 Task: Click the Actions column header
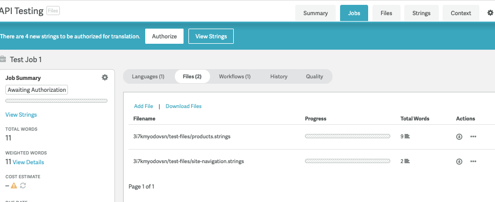click(465, 119)
